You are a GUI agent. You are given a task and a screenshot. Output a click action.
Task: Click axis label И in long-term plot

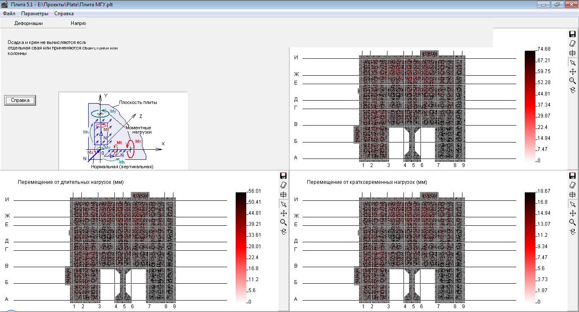(7, 200)
